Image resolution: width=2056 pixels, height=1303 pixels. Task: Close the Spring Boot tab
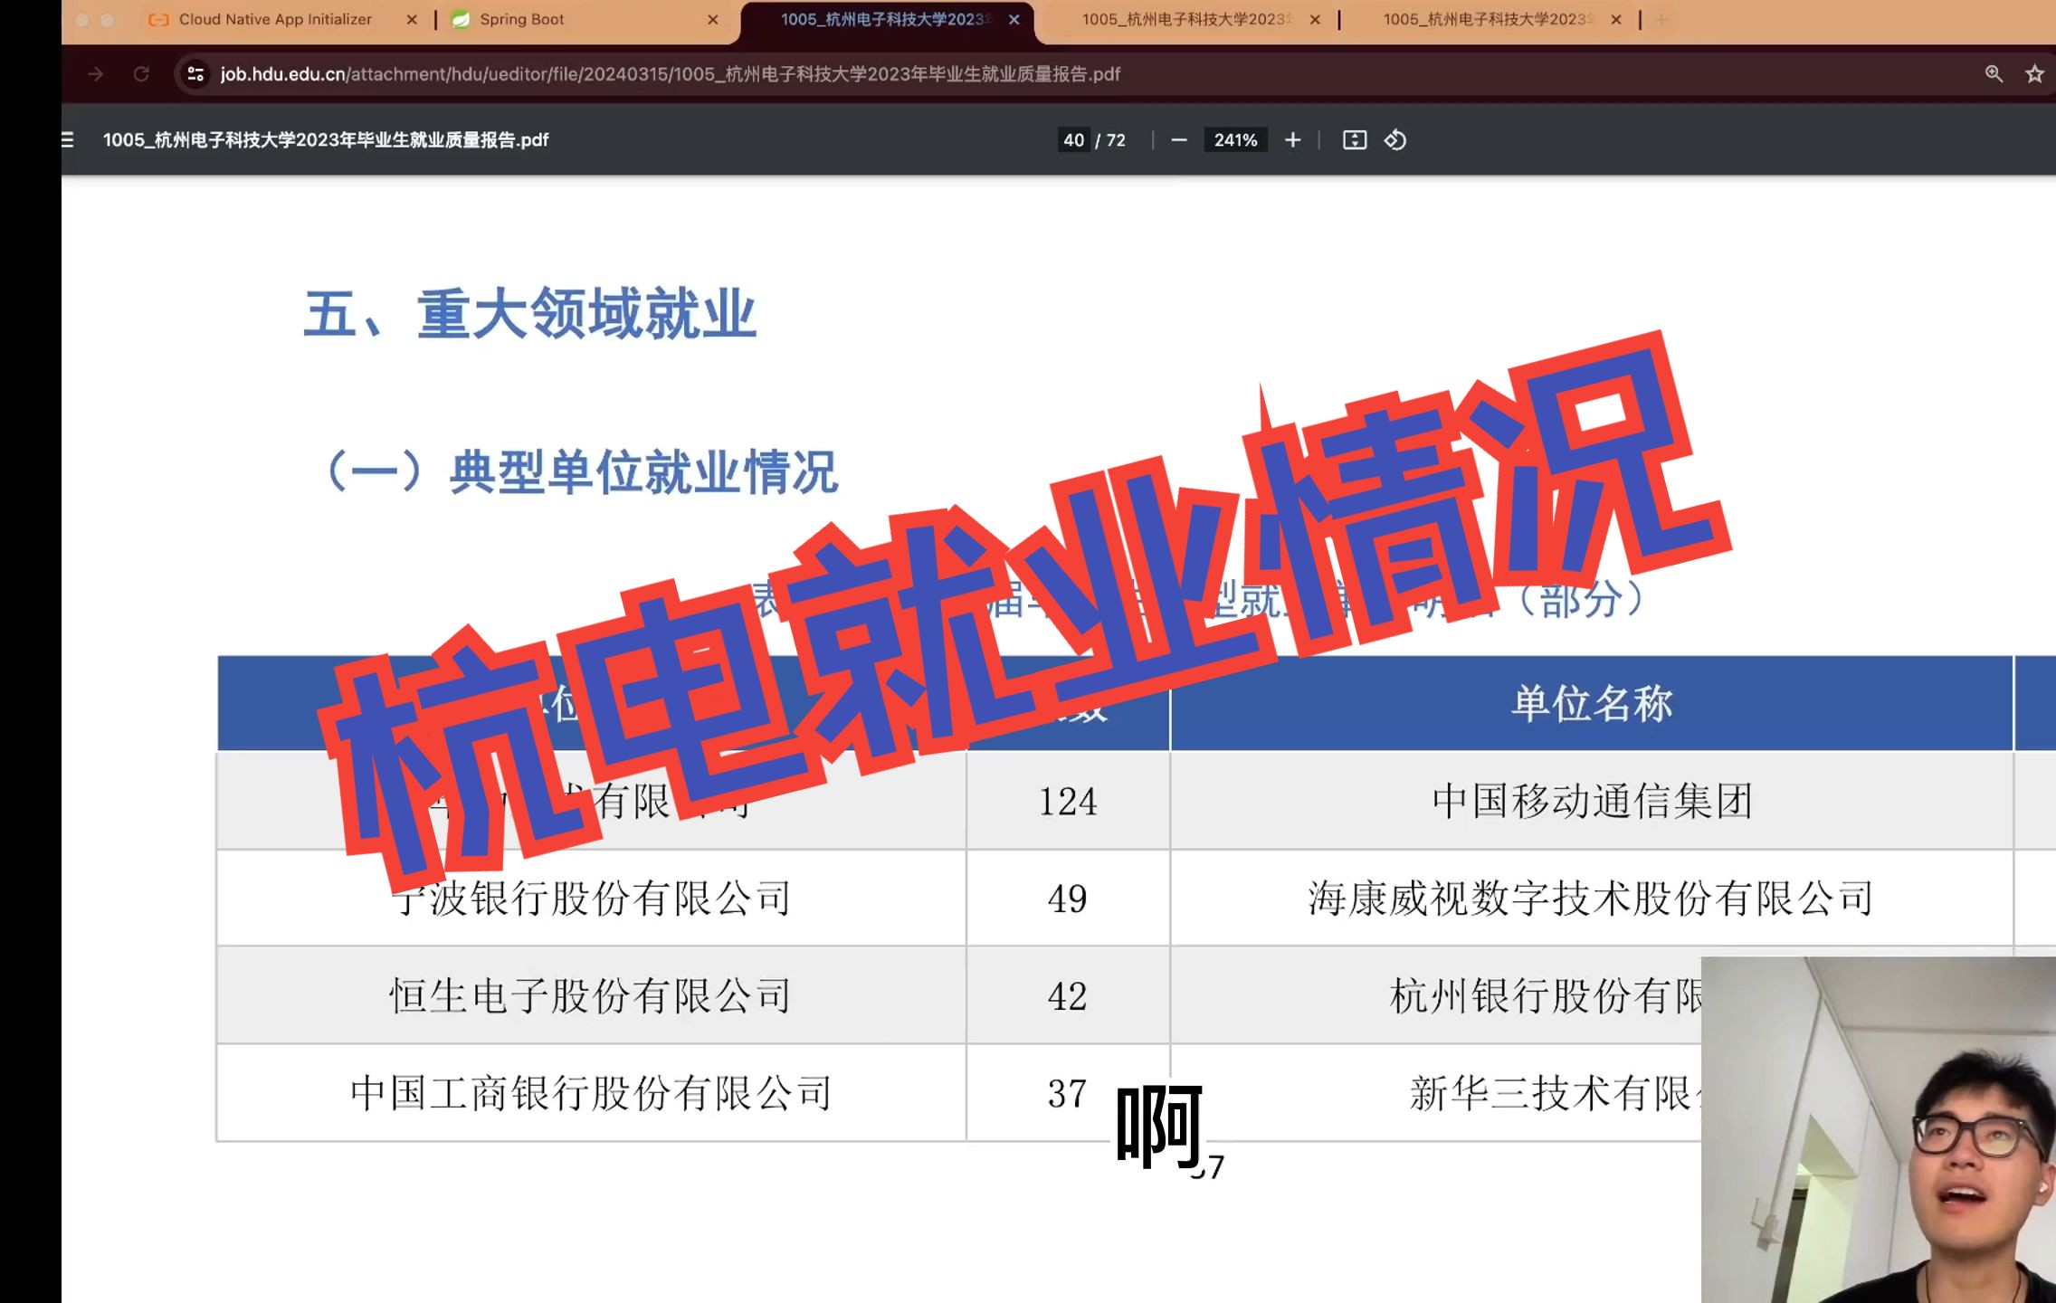(x=713, y=19)
